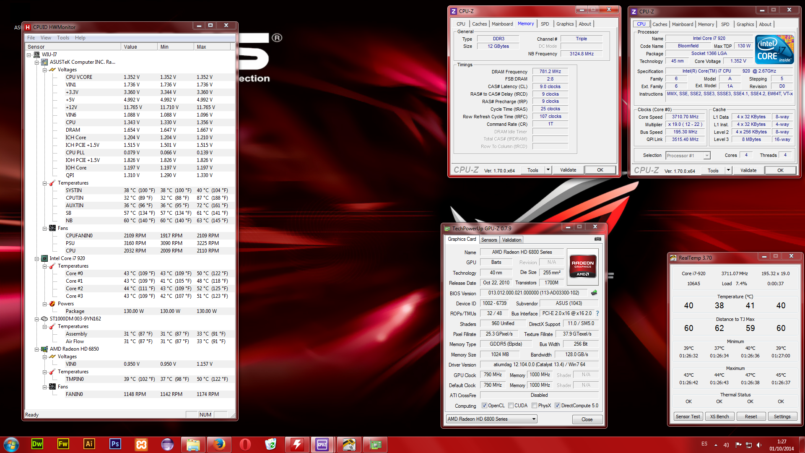Click OK in CPU-Z CPU window

(x=780, y=170)
